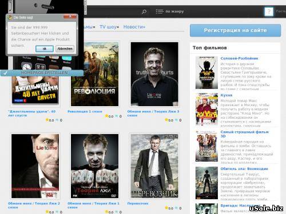Open the TV шоу menu
This screenshot has width=286, height=214.
(x=109, y=27)
